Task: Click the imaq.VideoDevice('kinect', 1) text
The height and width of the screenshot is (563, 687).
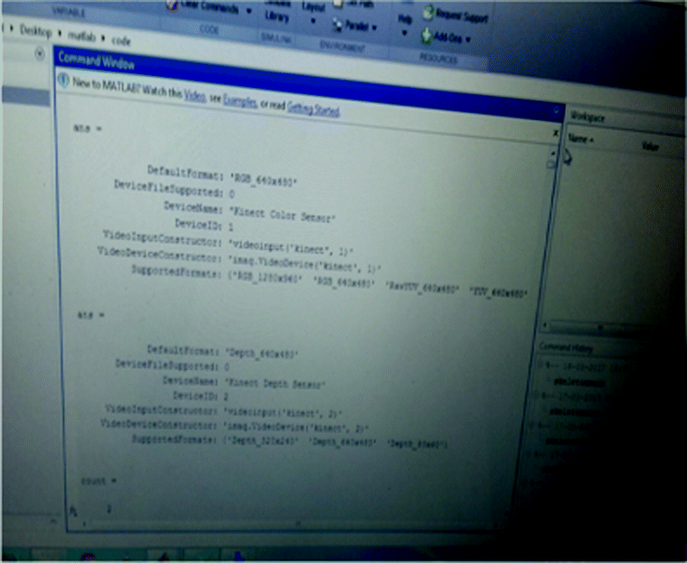Action: [x=304, y=264]
